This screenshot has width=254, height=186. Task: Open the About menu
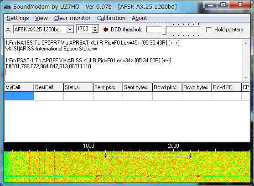point(139,18)
